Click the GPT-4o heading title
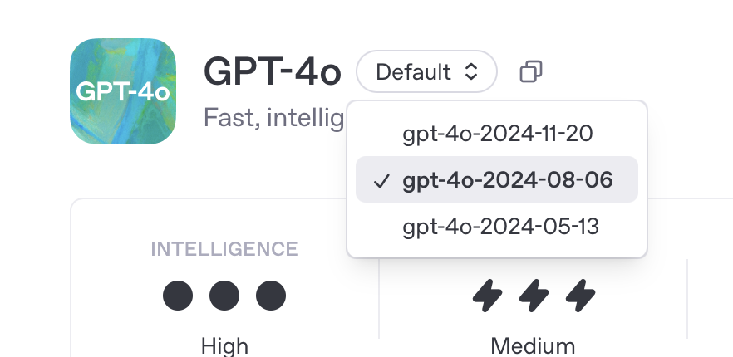Image resolution: width=733 pixels, height=357 pixels. pyautogui.click(x=273, y=71)
